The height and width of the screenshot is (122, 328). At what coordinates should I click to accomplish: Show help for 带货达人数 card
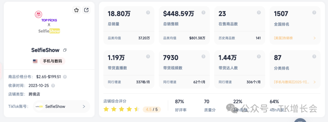click(x=259, y=56)
